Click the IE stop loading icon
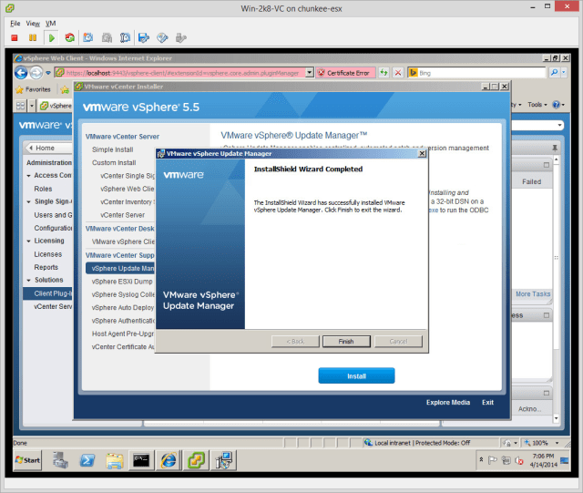 coord(398,73)
